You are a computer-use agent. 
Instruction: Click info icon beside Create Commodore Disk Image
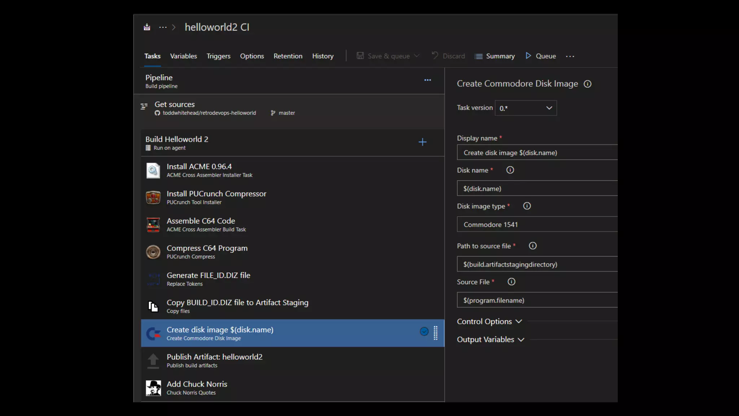[x=587, y=84]
